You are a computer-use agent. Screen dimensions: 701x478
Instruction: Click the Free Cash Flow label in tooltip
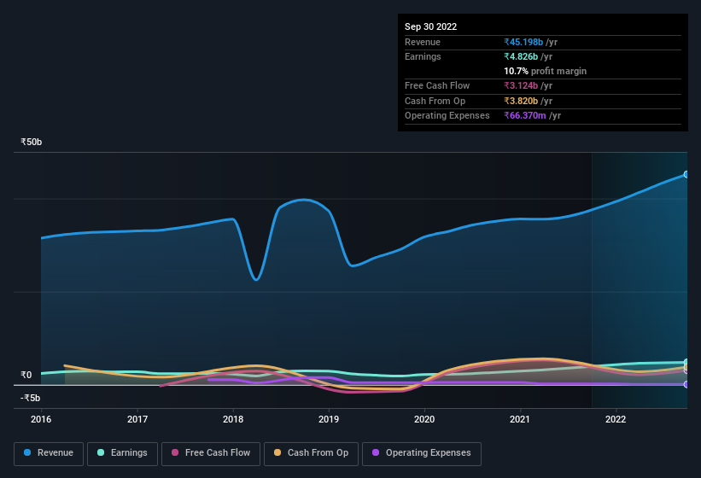(437, 85)
